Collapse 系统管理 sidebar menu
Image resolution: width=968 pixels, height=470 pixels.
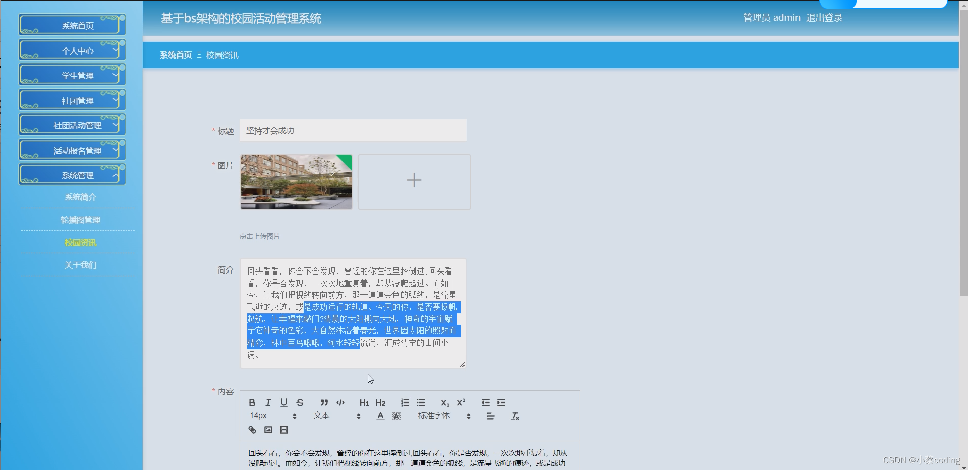pyautogui.click(x=72, y=174)
